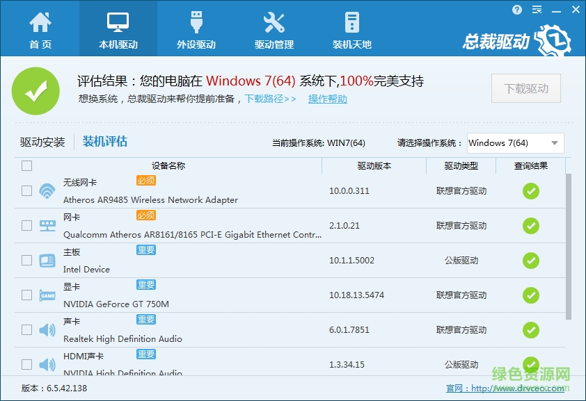Click 公版驱动 type for 主板 row
The height and width of the screenshot is (401, 586).
[461, 260]
